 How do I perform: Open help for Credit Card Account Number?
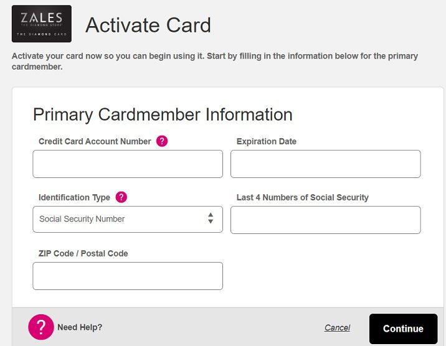point(162,141)
